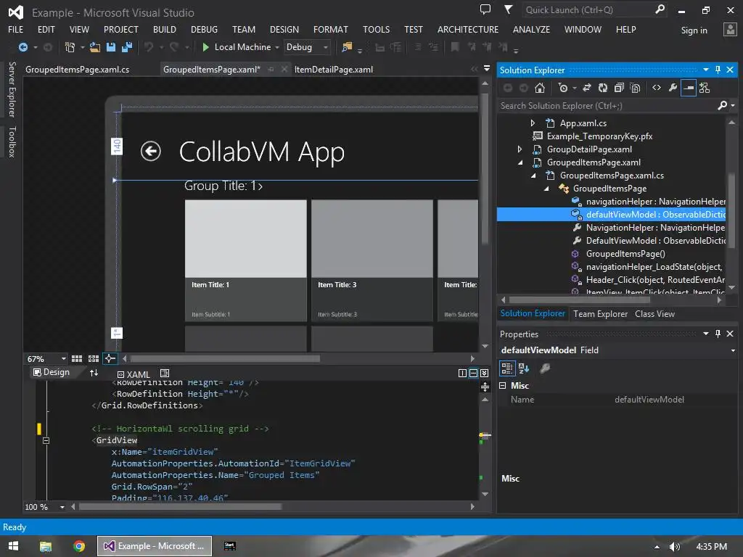Switch to the Team Explorer tab
Image resolution: width=743 pixels, height=557 pixels.
click(x=600, y=314)
